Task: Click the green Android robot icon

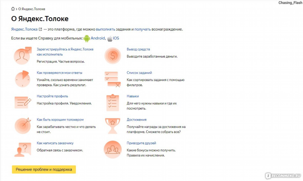Action: tap(87, 38)
